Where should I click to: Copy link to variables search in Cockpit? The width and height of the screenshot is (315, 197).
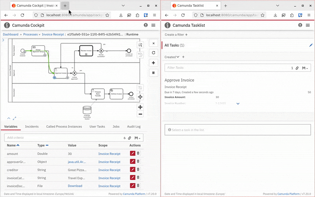[x=130, y=138]
